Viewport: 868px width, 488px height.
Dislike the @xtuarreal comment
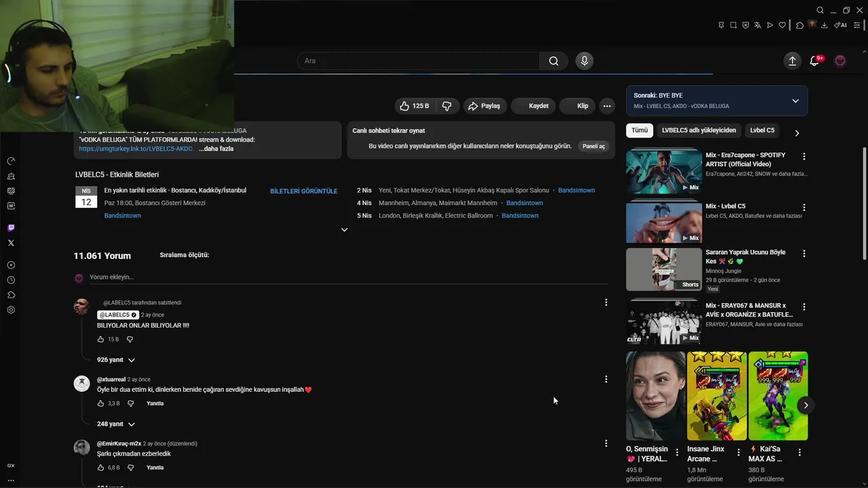pyautogui.click(x=131, y=403)
